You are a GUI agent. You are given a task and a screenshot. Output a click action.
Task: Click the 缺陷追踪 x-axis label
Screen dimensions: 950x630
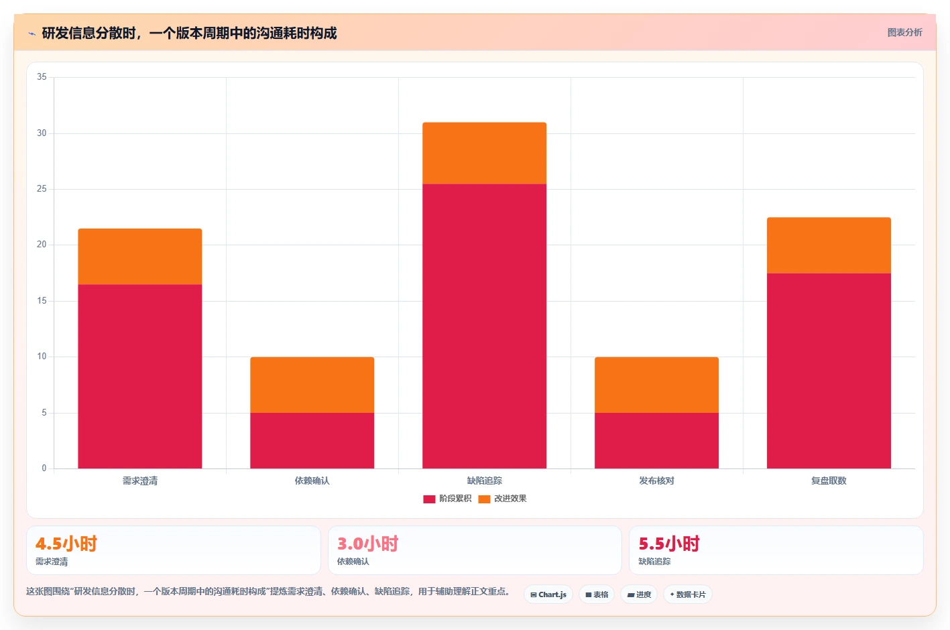(x=485, y=481)
